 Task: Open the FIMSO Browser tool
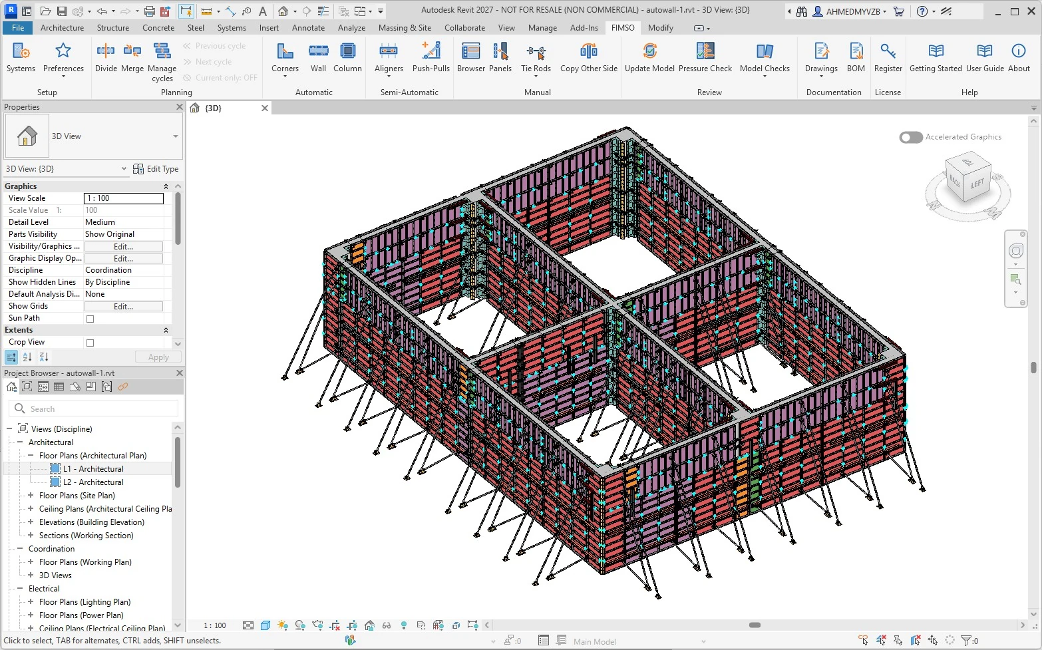pyautogui.click(x=471, y=57)
